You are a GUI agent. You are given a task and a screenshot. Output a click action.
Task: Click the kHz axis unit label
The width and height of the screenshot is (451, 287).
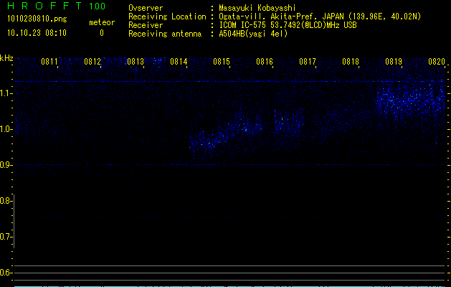point(6,58)
